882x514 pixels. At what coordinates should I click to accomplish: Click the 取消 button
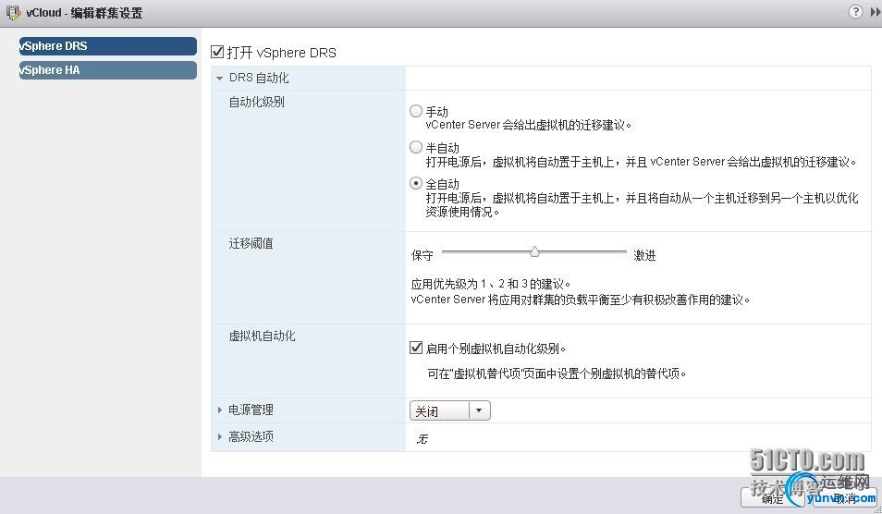pyautogui.click(x=844, y=498)
